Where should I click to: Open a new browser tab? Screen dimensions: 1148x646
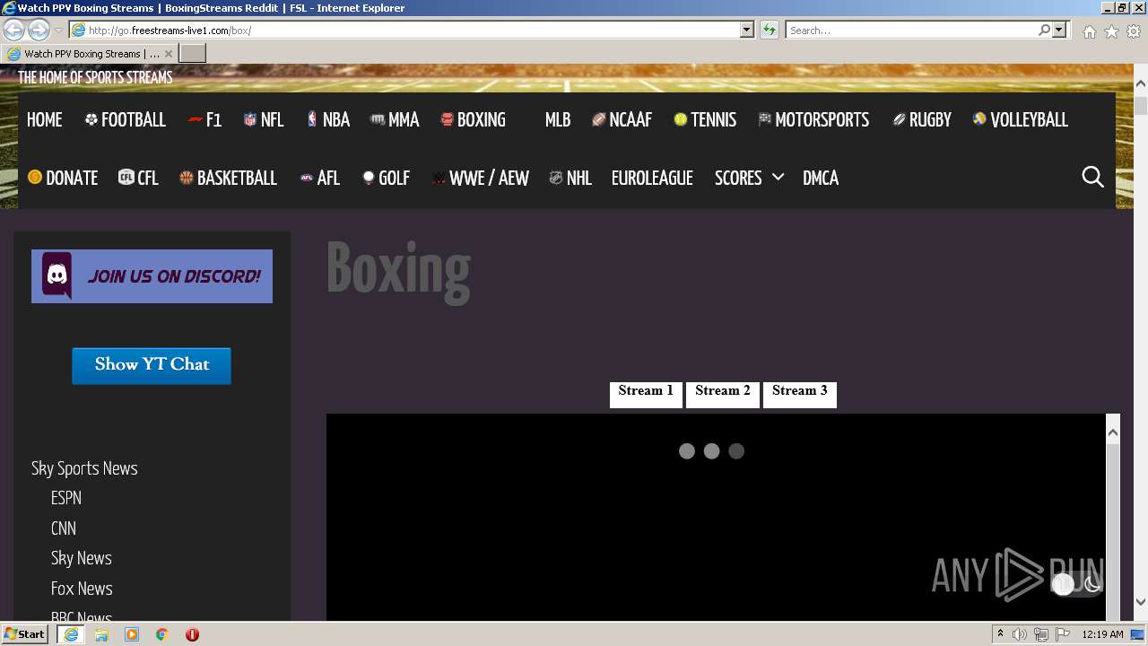193,53
